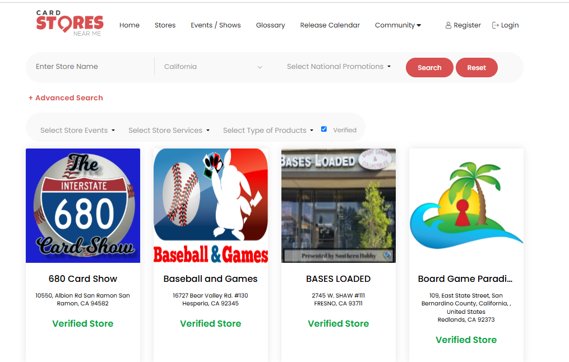This screenshot has width=569, height=362.
Task: Expand the Community menu
Action: 397,25
